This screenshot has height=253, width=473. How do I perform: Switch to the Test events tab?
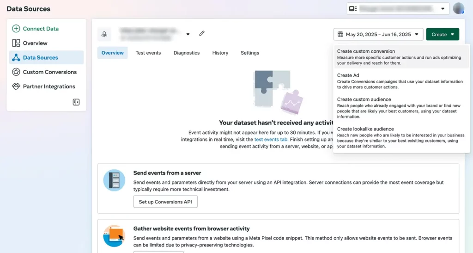pos(148,53)
